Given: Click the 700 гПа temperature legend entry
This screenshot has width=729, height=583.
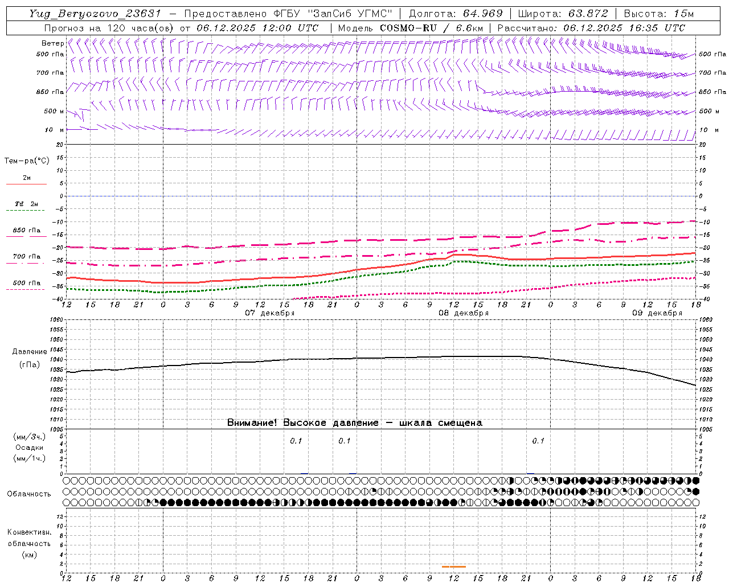Looking at the screenshot, I should point(26,259).
